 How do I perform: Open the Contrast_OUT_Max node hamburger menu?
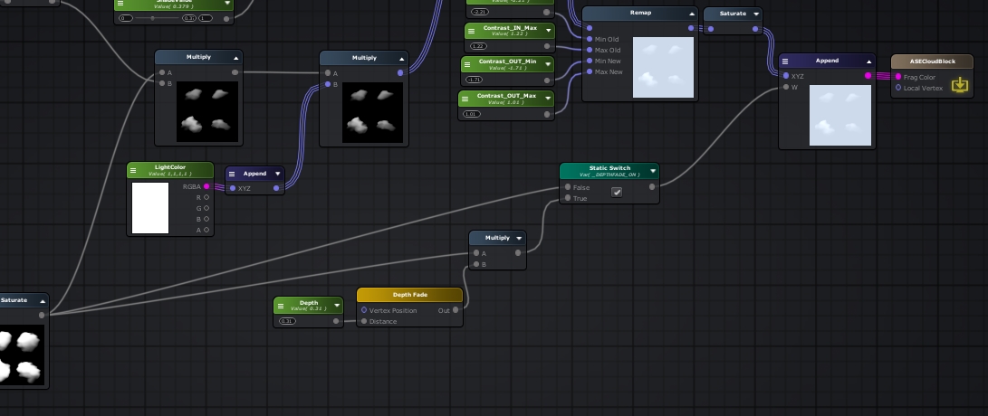pos(465,99)
